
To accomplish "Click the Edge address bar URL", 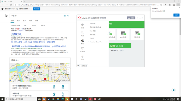I will coord(88,5).
